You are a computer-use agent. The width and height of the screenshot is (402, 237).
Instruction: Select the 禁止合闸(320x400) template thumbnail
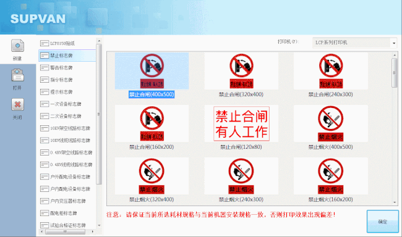coord(241,71)
